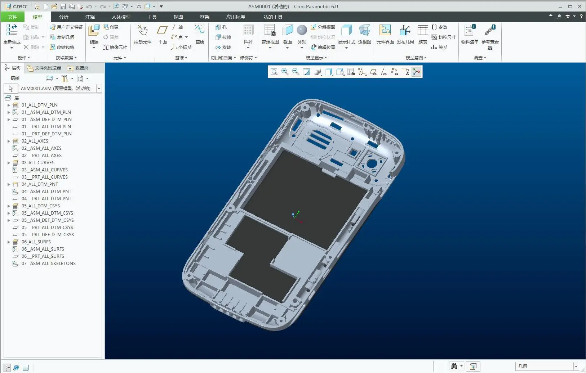Expand the 01_ALL_DTM_PLN layer node
Image resolution: width=586 pixels, height=373 pixels.
tap(8, 105)
